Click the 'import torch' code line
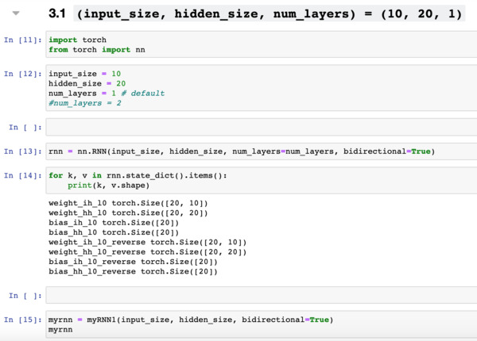Image resolution: width=477 pixels, height=341 pixels. click(x=77, y=40)
